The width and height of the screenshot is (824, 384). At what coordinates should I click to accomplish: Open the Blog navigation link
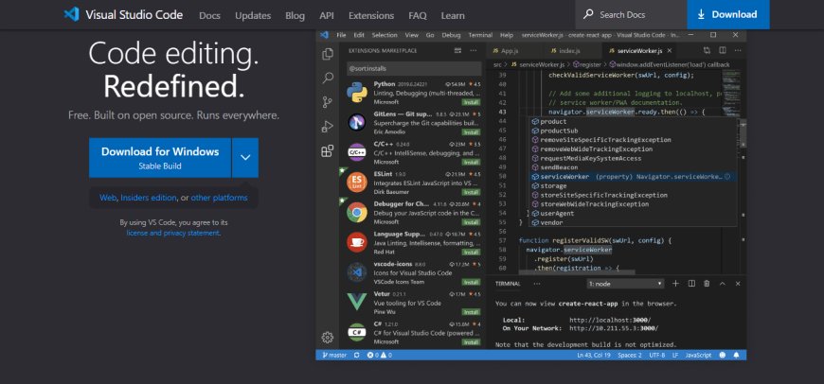click(295, 16)
